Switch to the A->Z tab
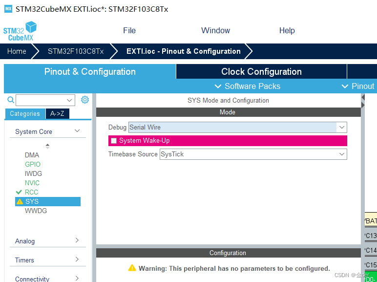Screen dimensions: 377x282 (x=57, y=113)
